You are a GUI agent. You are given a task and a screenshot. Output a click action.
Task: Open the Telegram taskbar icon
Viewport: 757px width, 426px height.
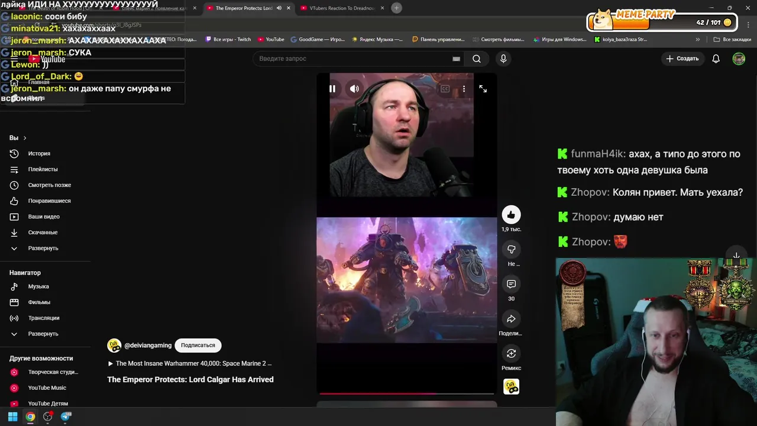pos(66,417)
